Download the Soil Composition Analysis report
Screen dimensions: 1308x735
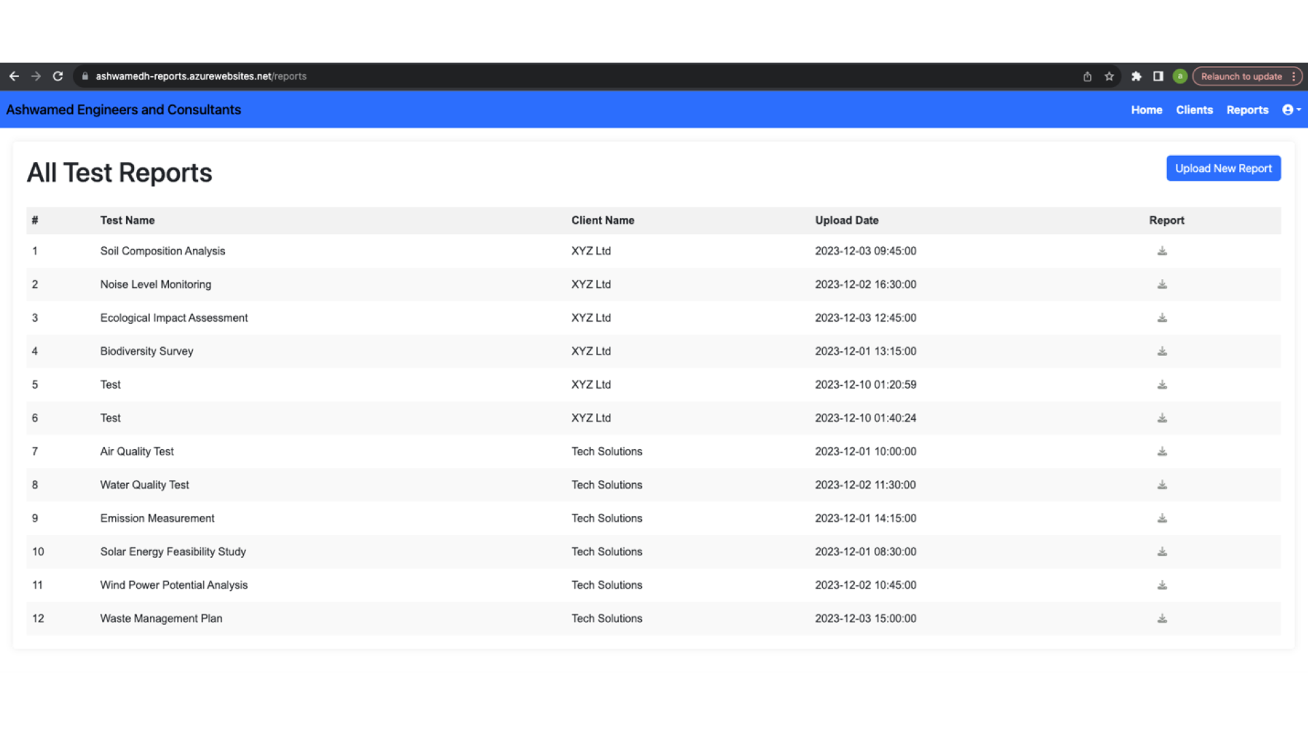[x=1162, y=251]
